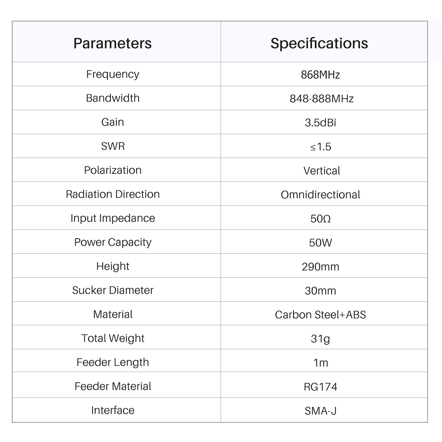Image resolution: width=442 pixels, height=442 pixels.
Task: Select the Frequency row label
Action: 113,74
